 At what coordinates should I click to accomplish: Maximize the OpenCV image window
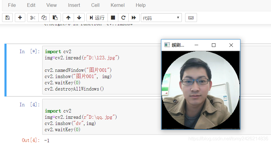[x=213, y=45]
